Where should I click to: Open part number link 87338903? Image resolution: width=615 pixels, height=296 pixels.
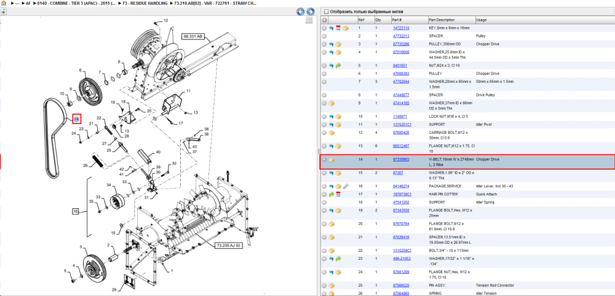401,160
